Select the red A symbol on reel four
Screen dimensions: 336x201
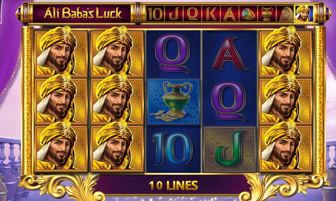point(230,53)
